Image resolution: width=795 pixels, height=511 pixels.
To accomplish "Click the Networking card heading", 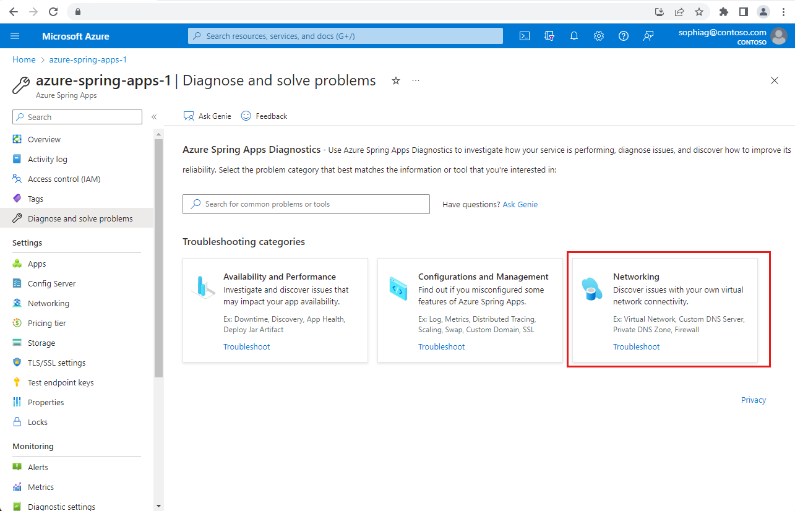I will pos(636,277).
